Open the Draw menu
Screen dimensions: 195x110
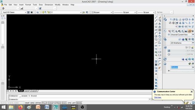tap(41, 5)
